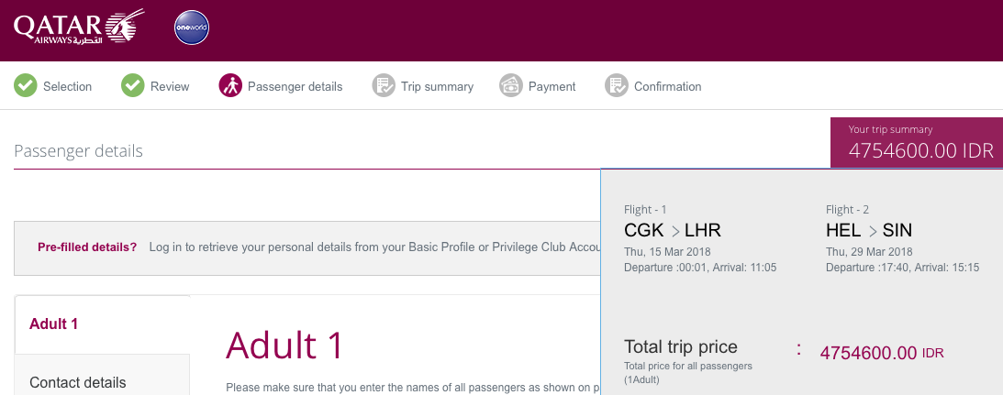Toggle the Your trip summary price panel
1003x395 pixels.
pyautogui.click(x=916, y=143)
